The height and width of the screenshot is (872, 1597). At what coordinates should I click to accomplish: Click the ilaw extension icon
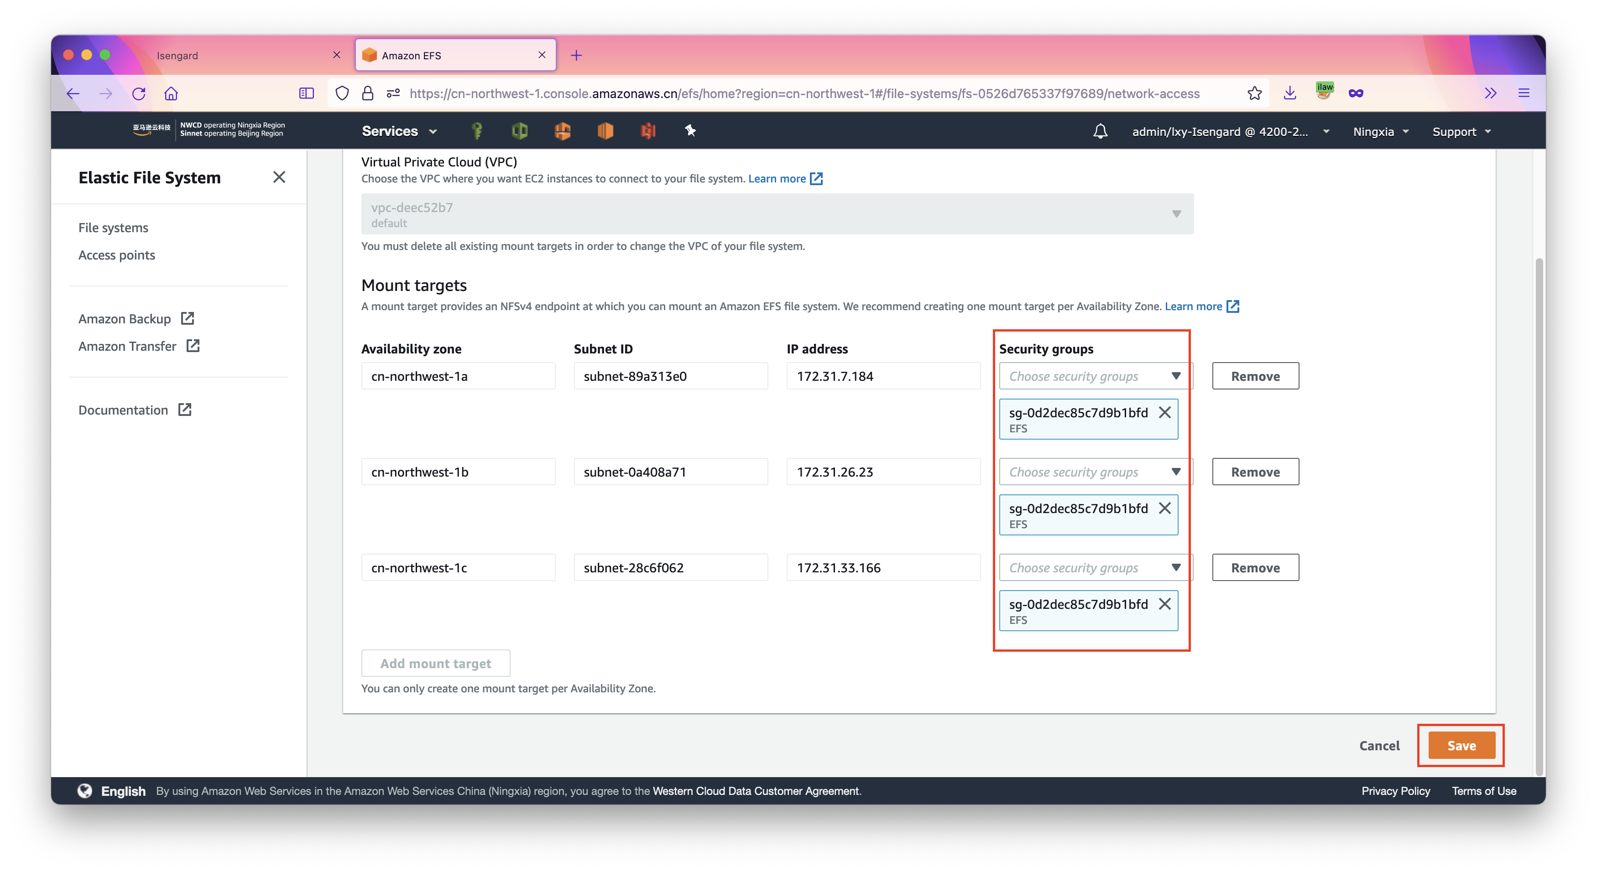tap(1324, 91)
